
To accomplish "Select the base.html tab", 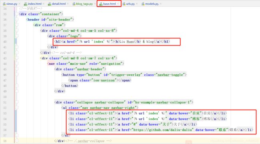I will coord(110,4).
